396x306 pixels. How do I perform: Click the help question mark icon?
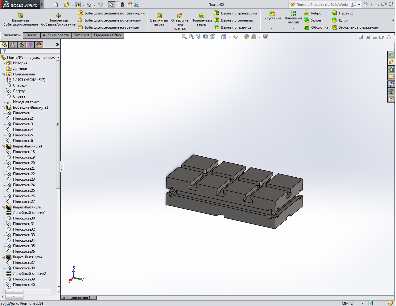point(365,4)
